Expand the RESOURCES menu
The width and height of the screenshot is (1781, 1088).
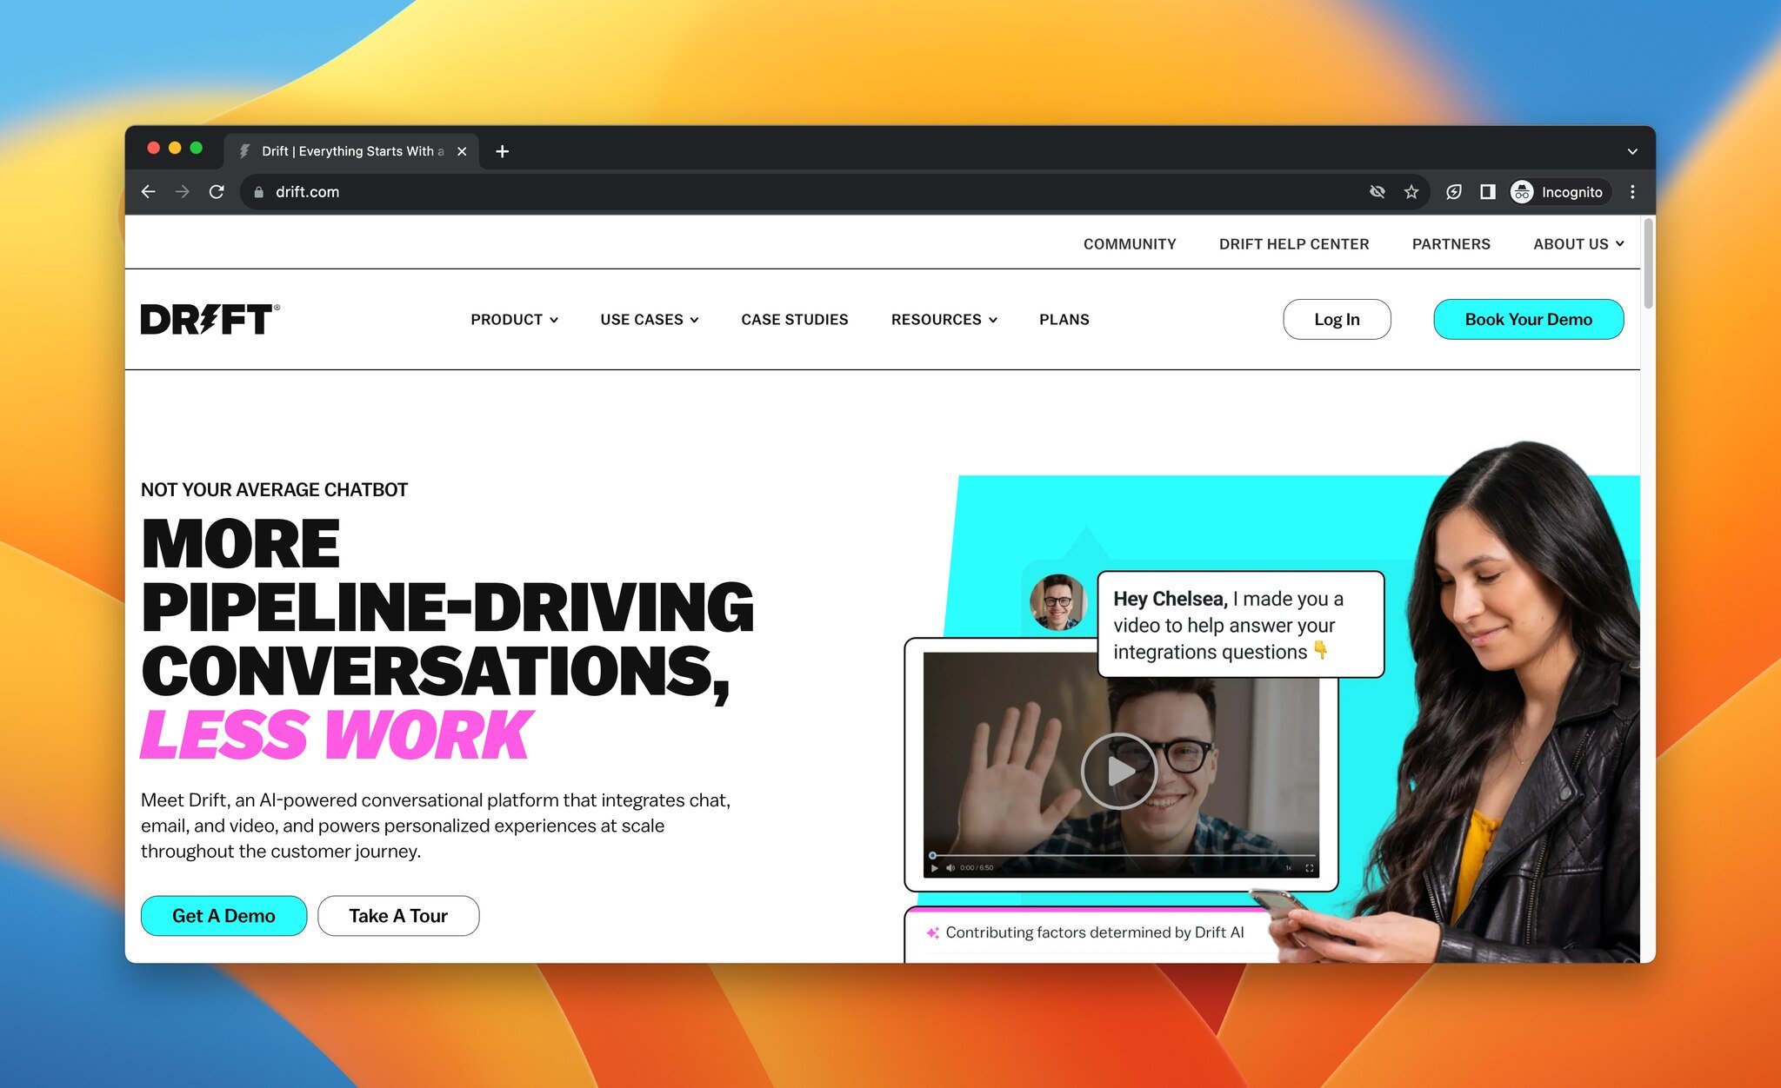tap(944, 320)
